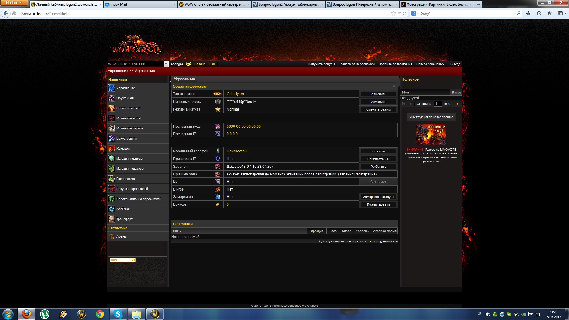The image size is (569, 320).
Task: Open Трансферт in the sidebar
Action: click(138, 219)
